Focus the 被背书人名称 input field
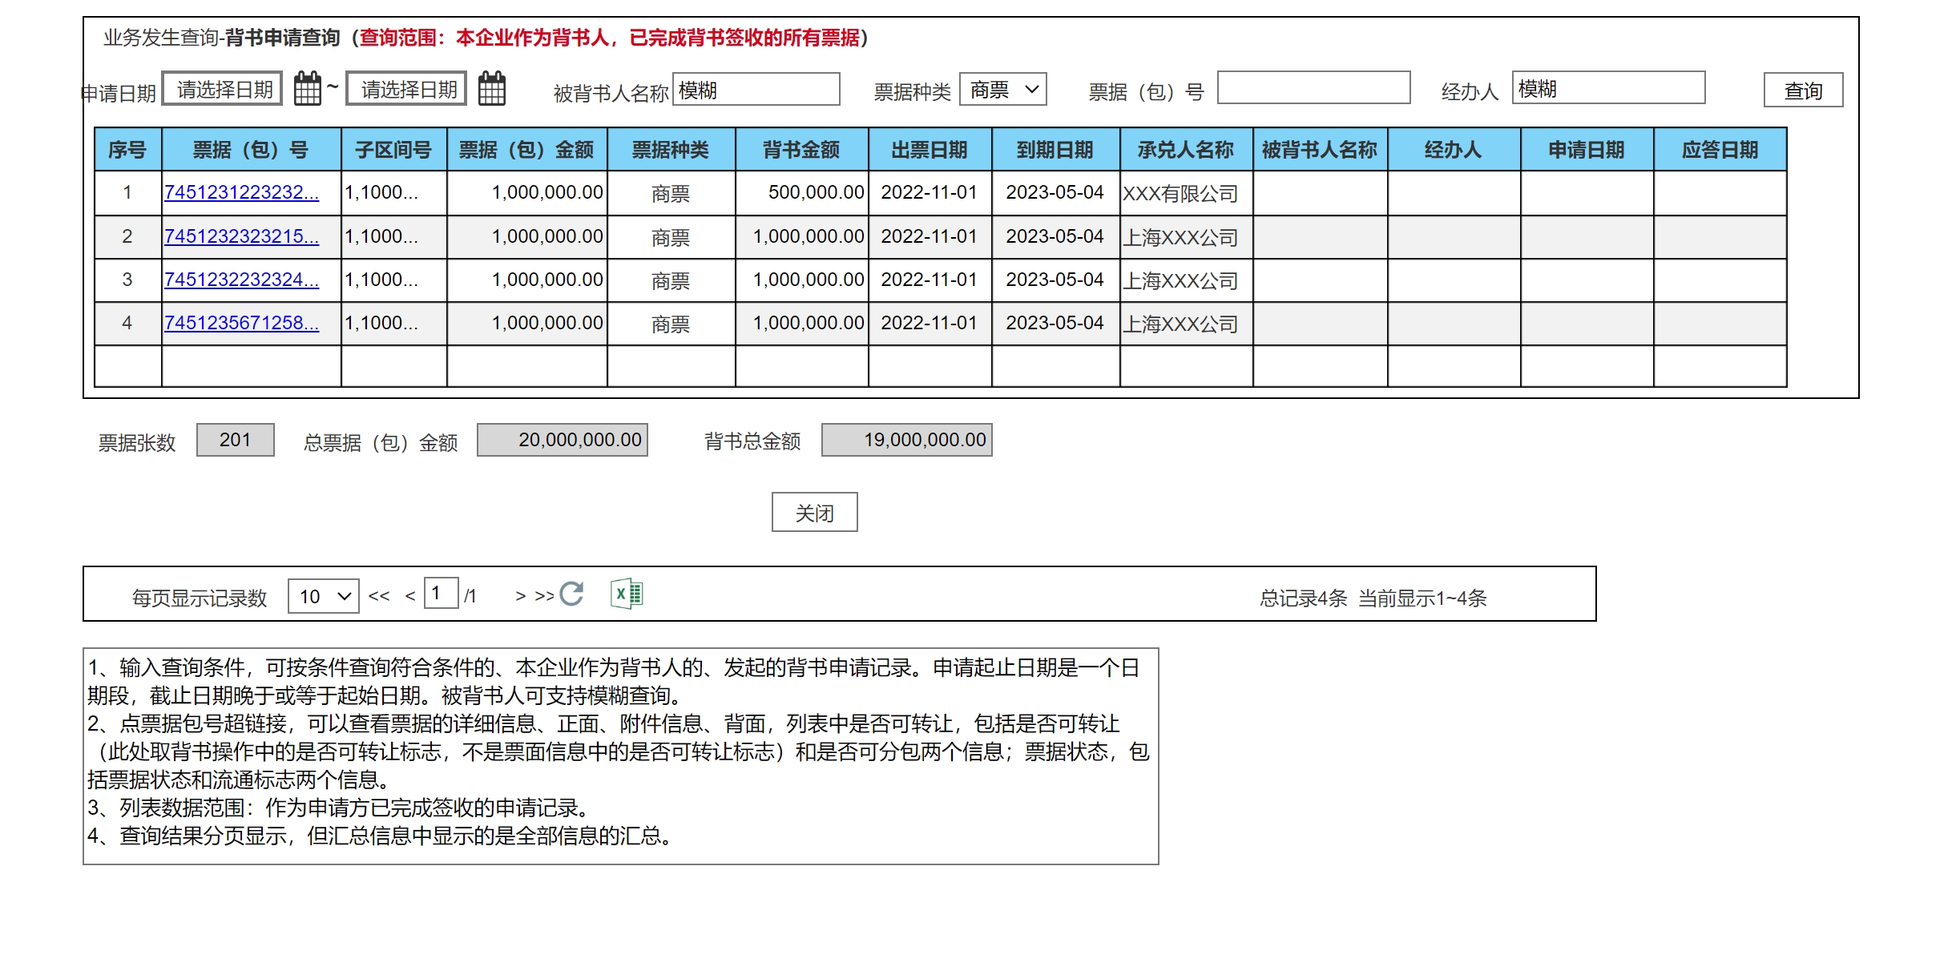This screenshot has width=1960, height=971. click(756, 89)
